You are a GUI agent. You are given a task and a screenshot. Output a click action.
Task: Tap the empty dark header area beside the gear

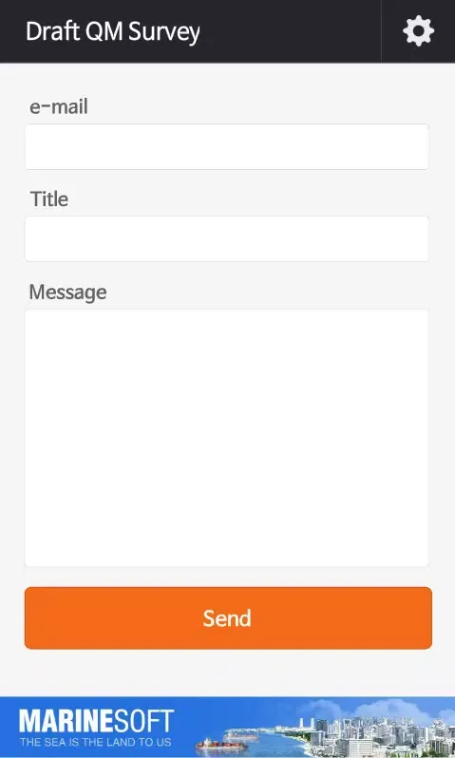290,31
